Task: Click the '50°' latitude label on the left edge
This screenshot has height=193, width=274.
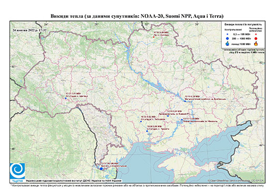Action: pyautogui.click(x=14, y=67)
